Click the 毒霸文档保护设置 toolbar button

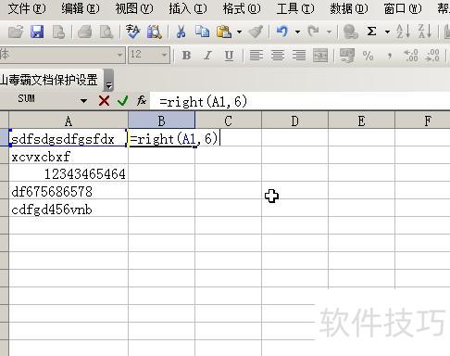coord(49,80)
